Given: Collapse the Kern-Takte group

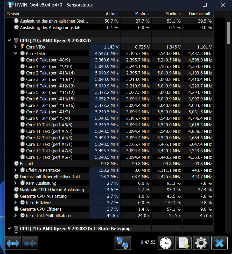Looking at the screenshot, I should [16, 53].
